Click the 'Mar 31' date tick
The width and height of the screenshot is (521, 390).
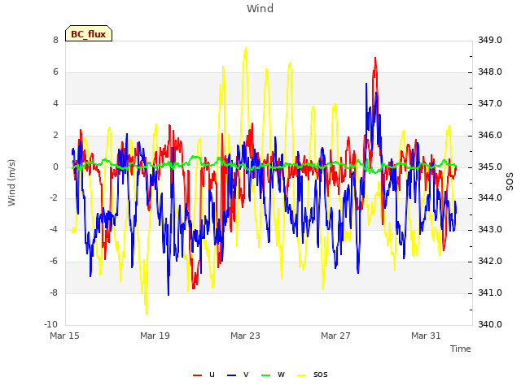point(426,336)
